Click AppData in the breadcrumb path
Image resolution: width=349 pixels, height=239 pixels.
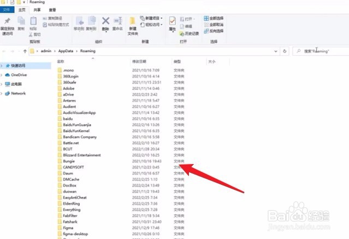tap(66, 51)
